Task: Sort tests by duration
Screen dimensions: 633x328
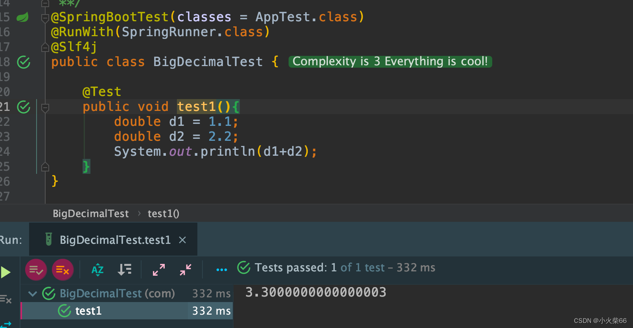Action: (125, 270)
